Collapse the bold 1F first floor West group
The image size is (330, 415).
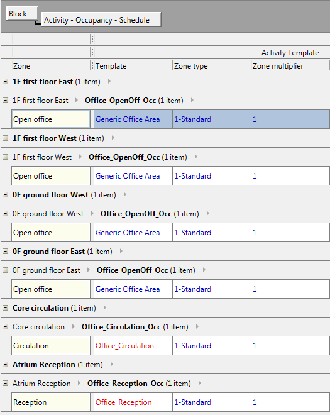(x=5, y=138)
